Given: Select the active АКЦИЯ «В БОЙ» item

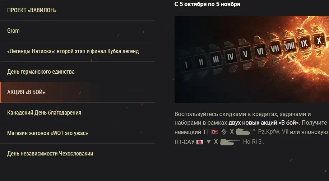Looking at the screenshot, I should click(x=77, y=92).
